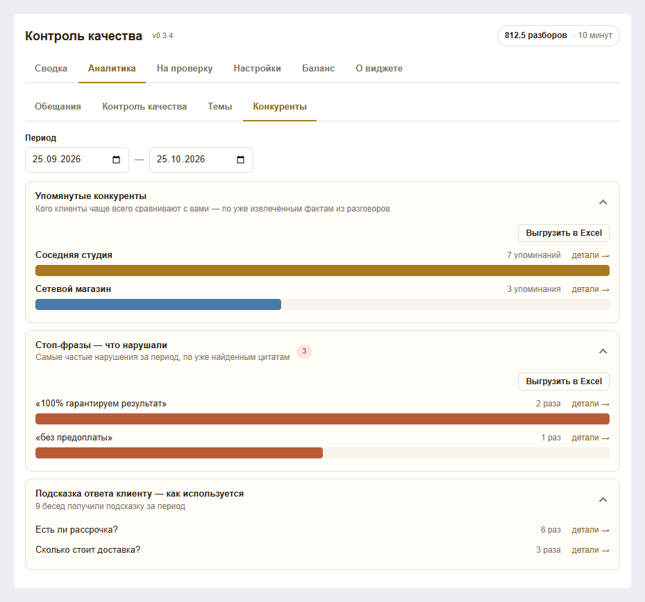Export mentioned competitors to Excel
The height and width of the screenshot is (602, 645).
(564, 233)
